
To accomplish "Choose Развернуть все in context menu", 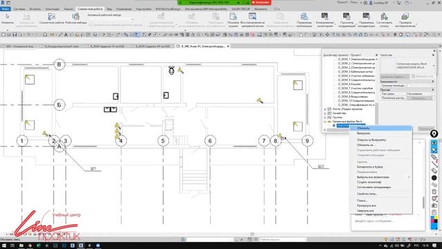I will coord(381,205).
